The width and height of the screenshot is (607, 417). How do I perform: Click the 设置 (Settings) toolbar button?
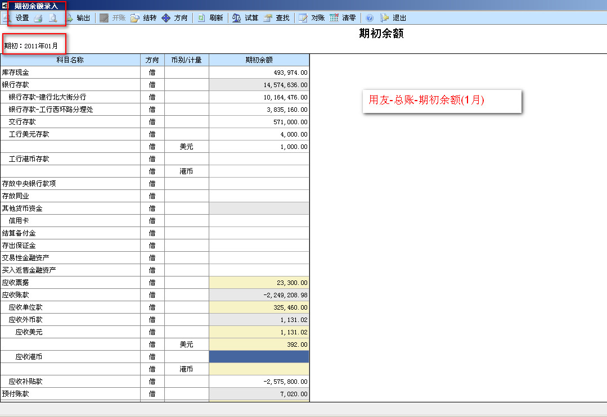pyautogui.click(x=16, y=18)
